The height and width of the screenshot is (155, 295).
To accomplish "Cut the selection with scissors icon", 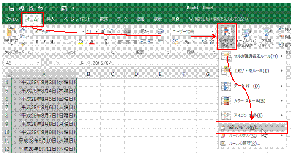I will click(x=22, y=29).
